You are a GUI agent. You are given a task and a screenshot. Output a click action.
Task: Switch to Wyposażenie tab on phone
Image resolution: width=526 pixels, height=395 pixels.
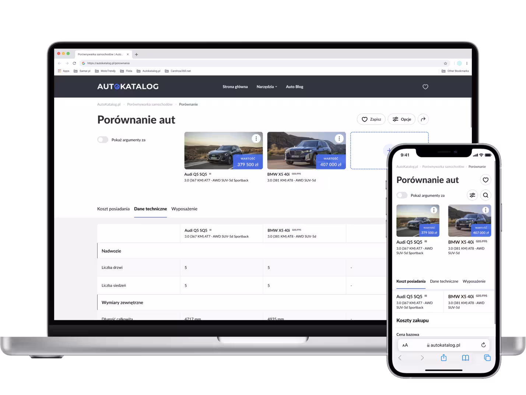pos(474,281)
